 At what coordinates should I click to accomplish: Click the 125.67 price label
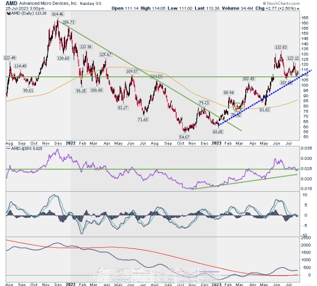click(x=105, y=55)
